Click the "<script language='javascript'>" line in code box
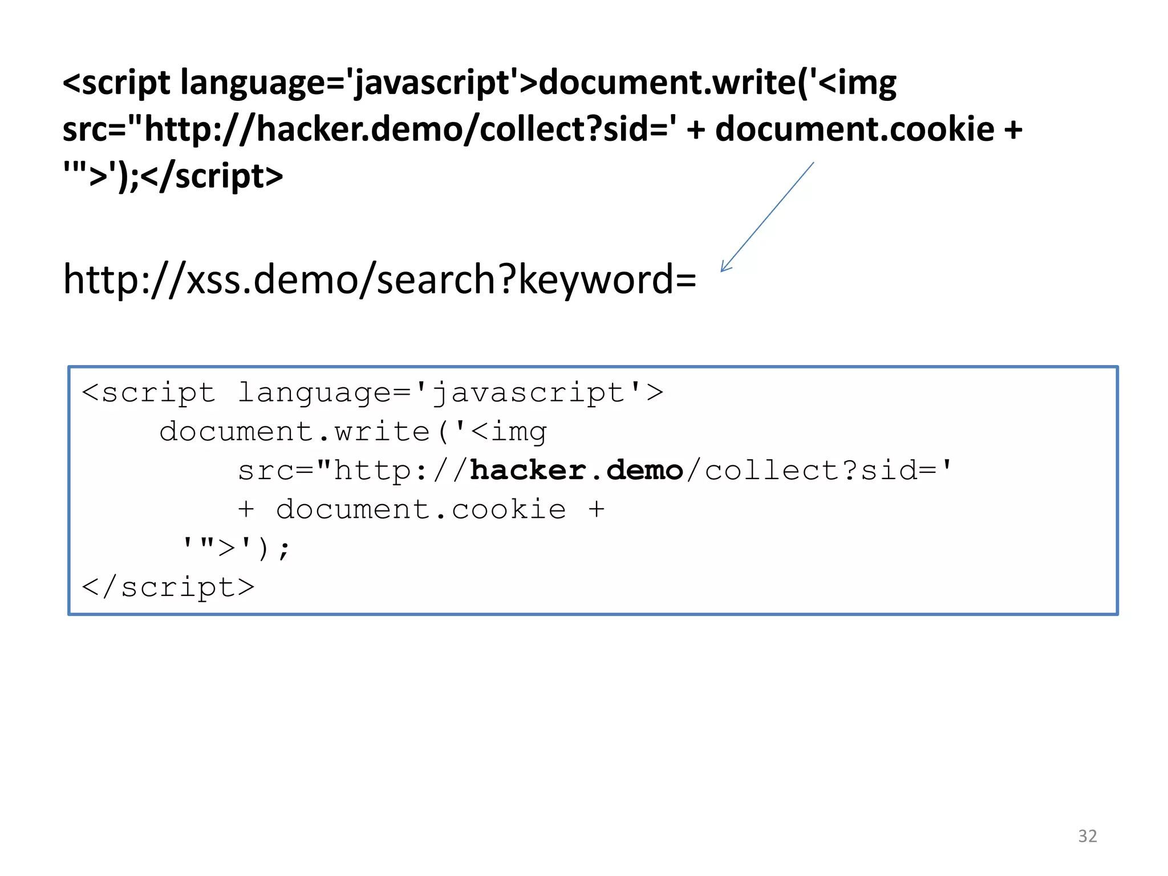This screenshot has height=876, width=1168. [373, 393]
